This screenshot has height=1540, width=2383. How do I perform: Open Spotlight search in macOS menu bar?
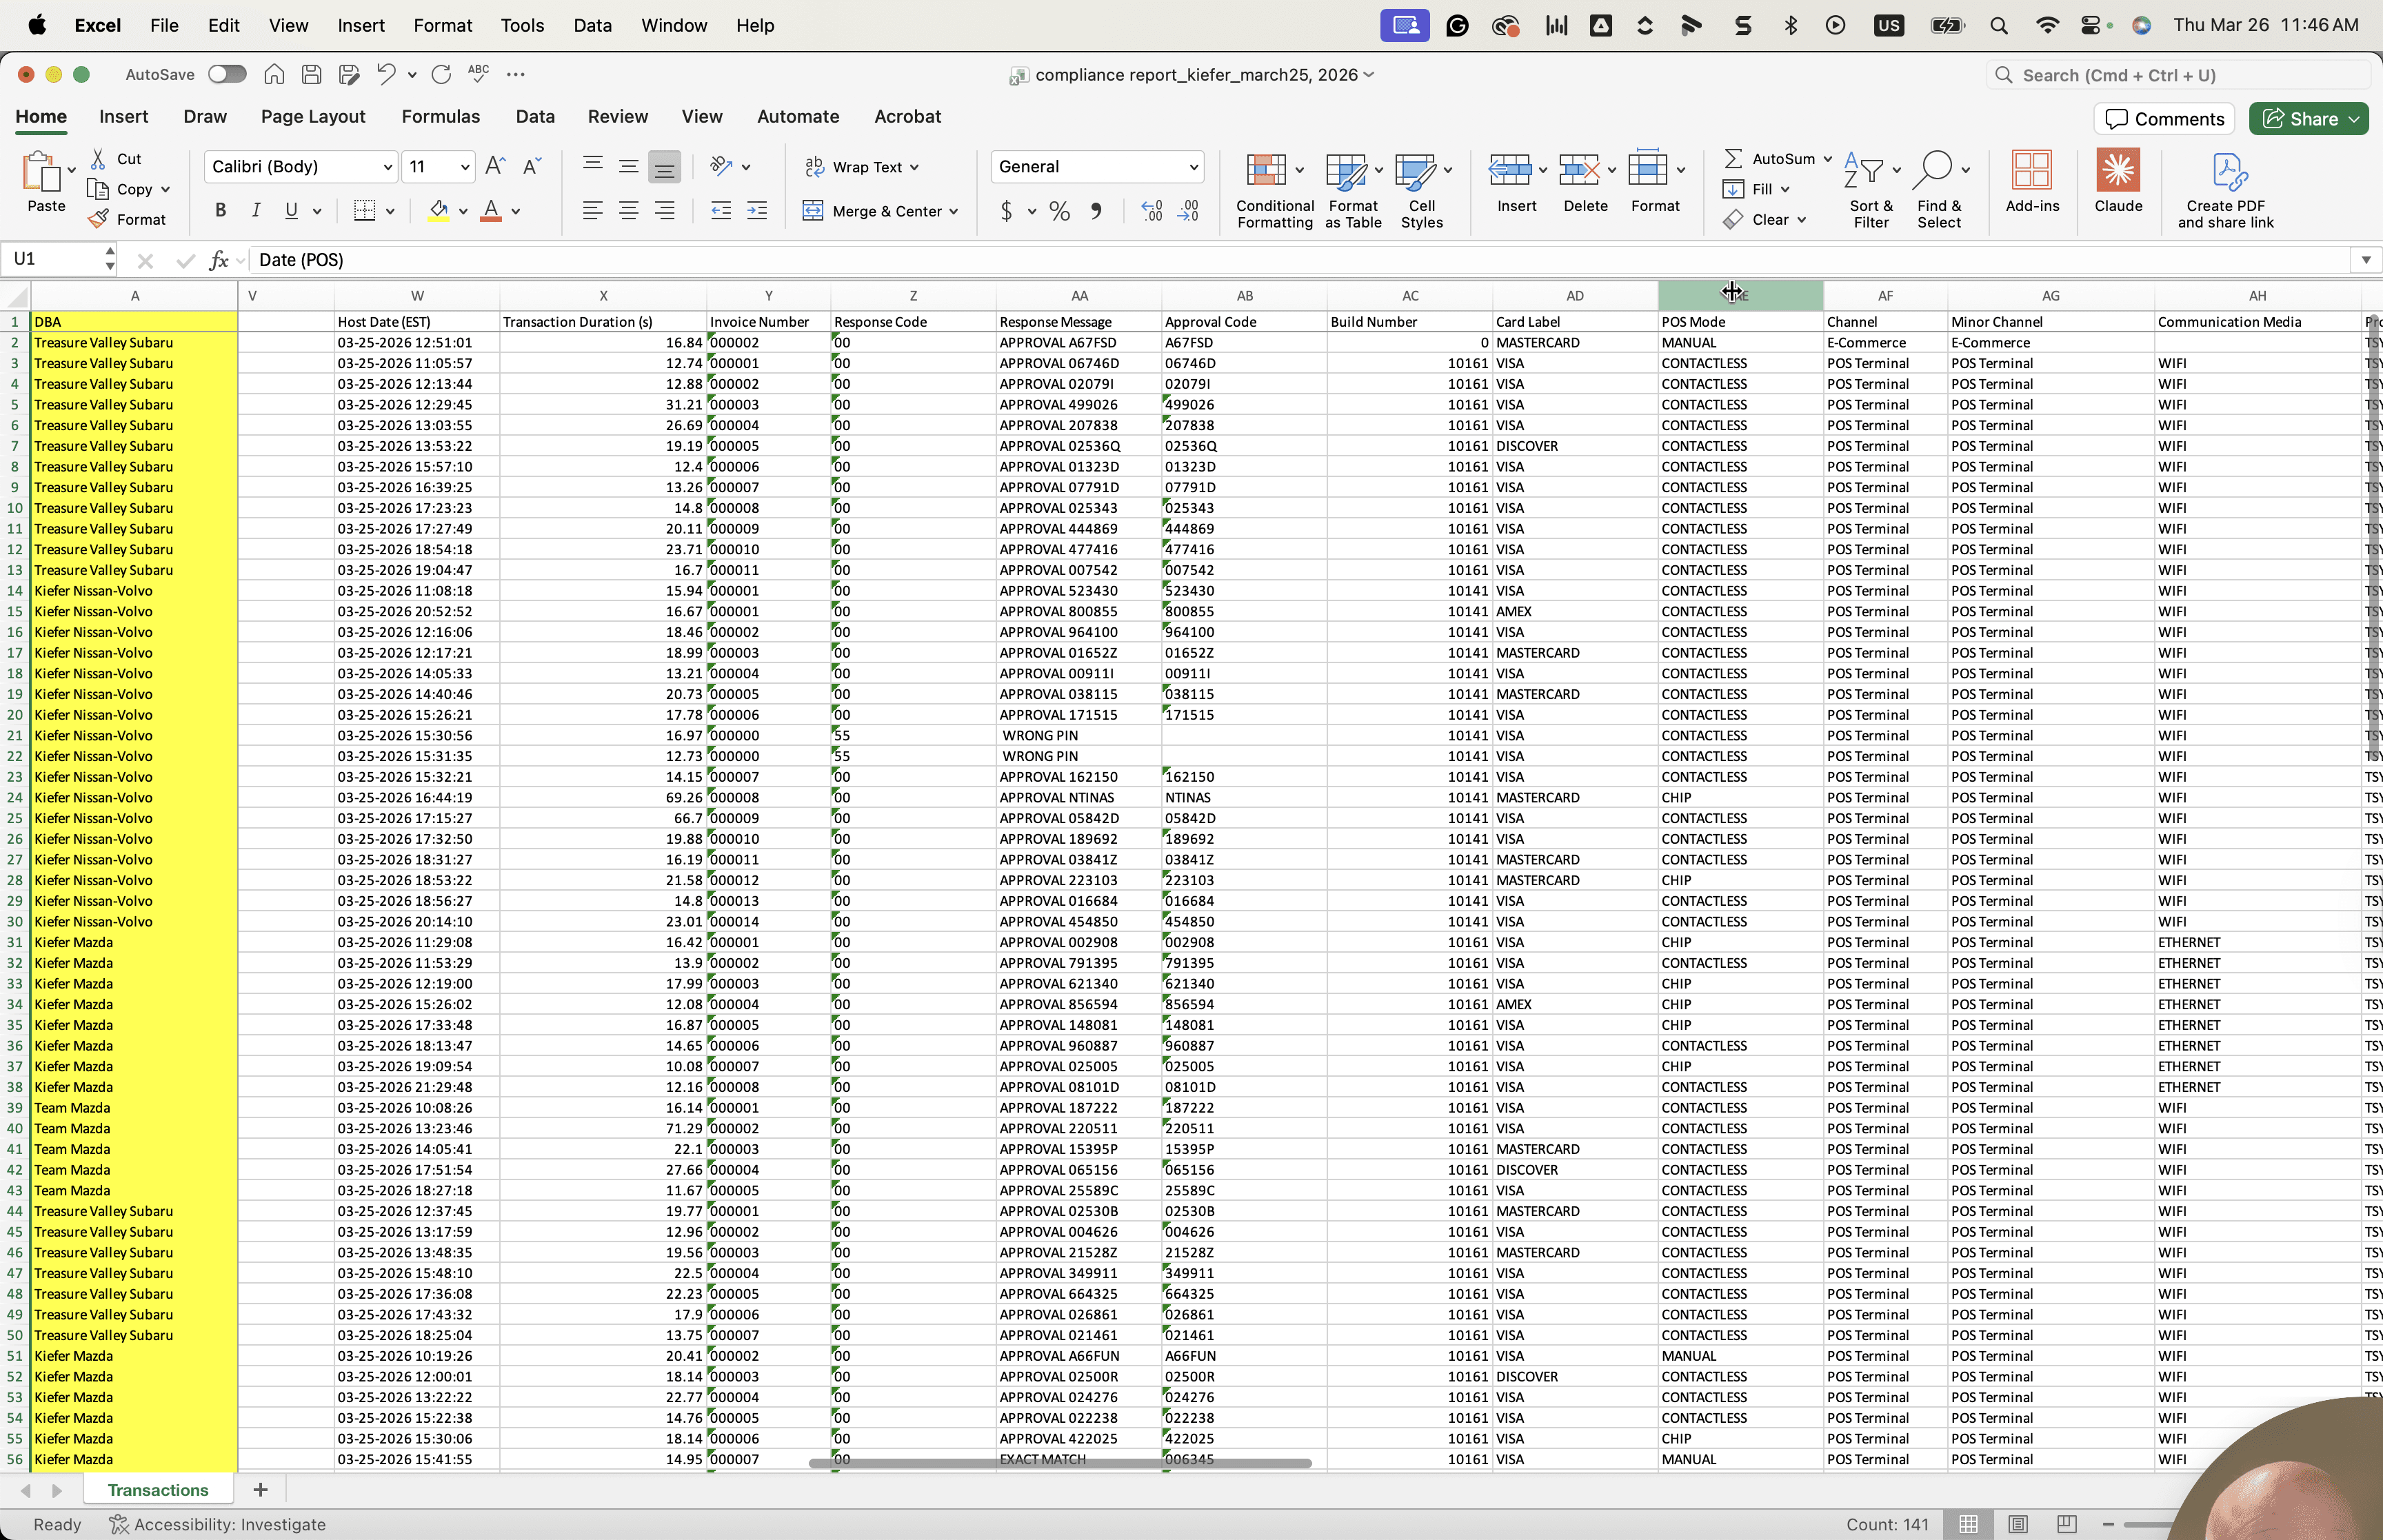click(x=1998, y=26)
